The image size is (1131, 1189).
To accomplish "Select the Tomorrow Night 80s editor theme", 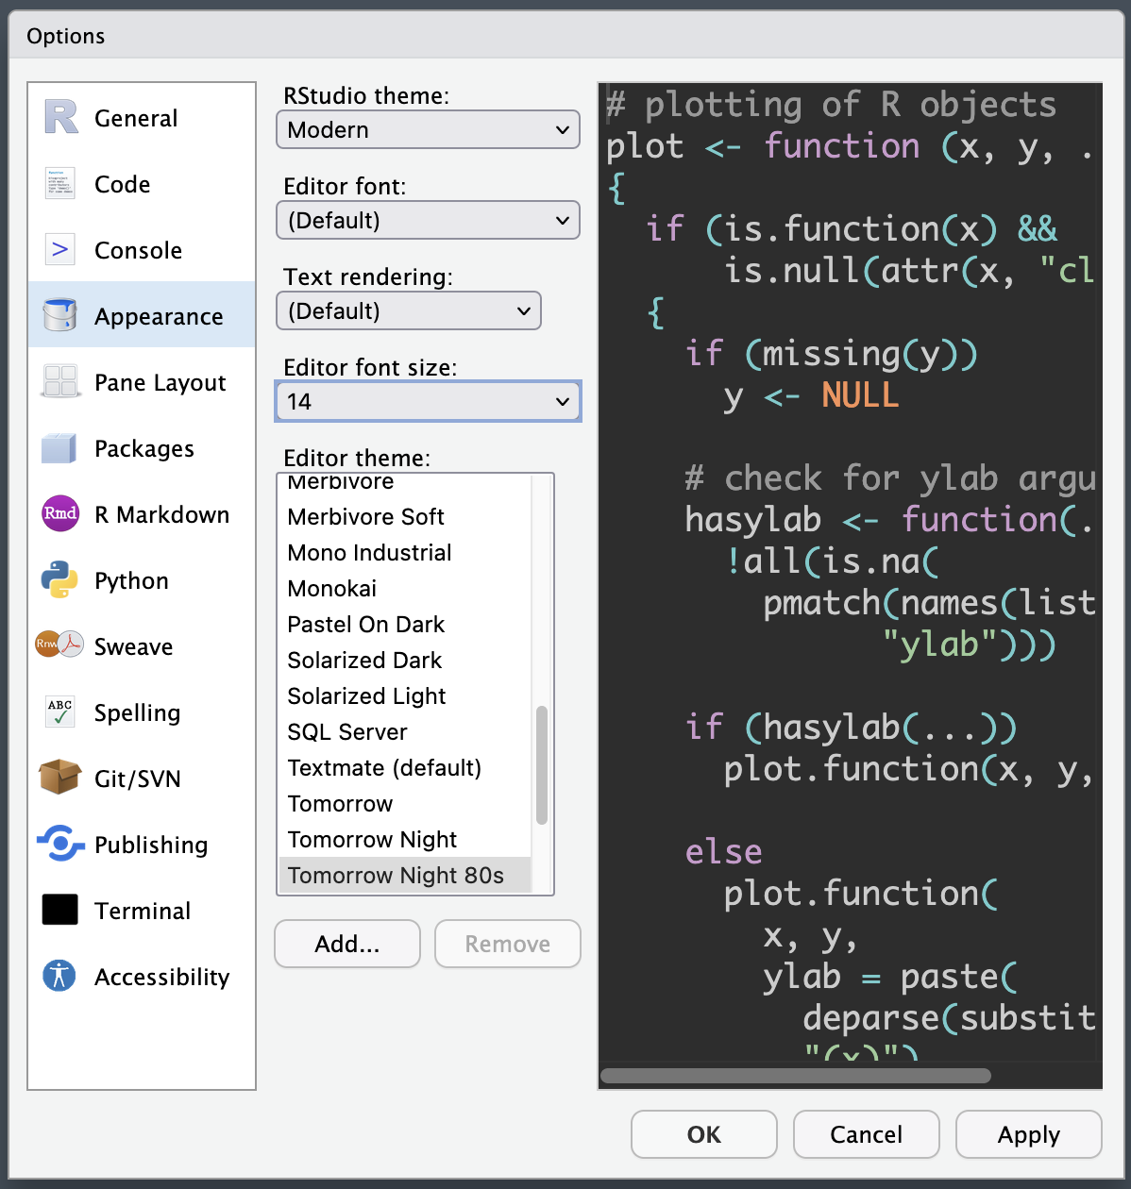I will pos(406,875).
